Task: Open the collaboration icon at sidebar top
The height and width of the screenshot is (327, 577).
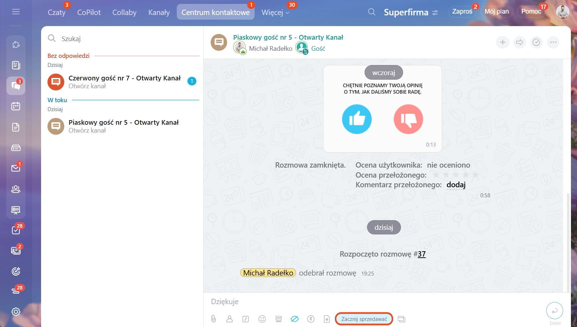Action: coord(16,45)
